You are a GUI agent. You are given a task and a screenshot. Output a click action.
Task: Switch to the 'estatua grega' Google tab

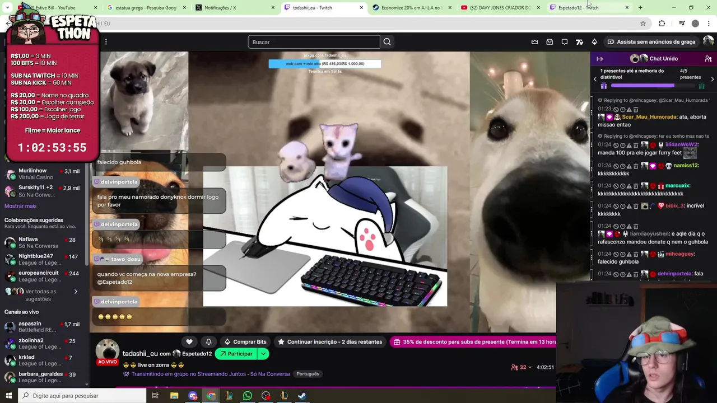[x=146, y=8]
